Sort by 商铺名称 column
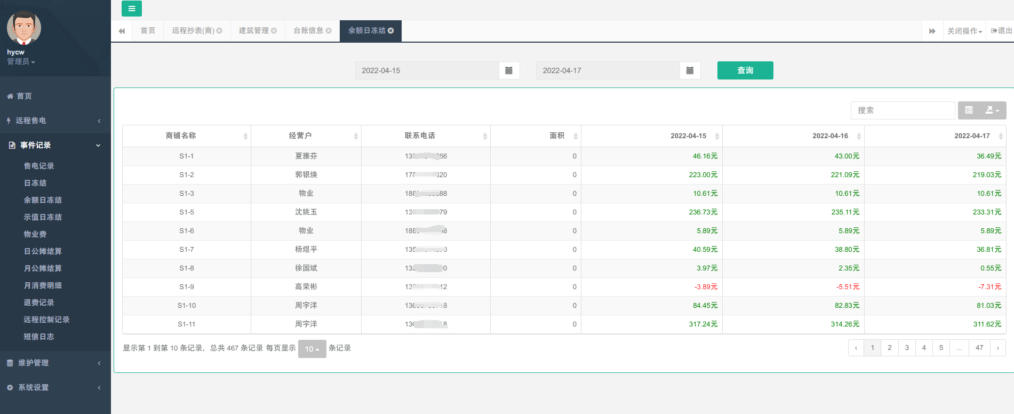Viewport: 1014px width, 414px height. click(186, 136)
